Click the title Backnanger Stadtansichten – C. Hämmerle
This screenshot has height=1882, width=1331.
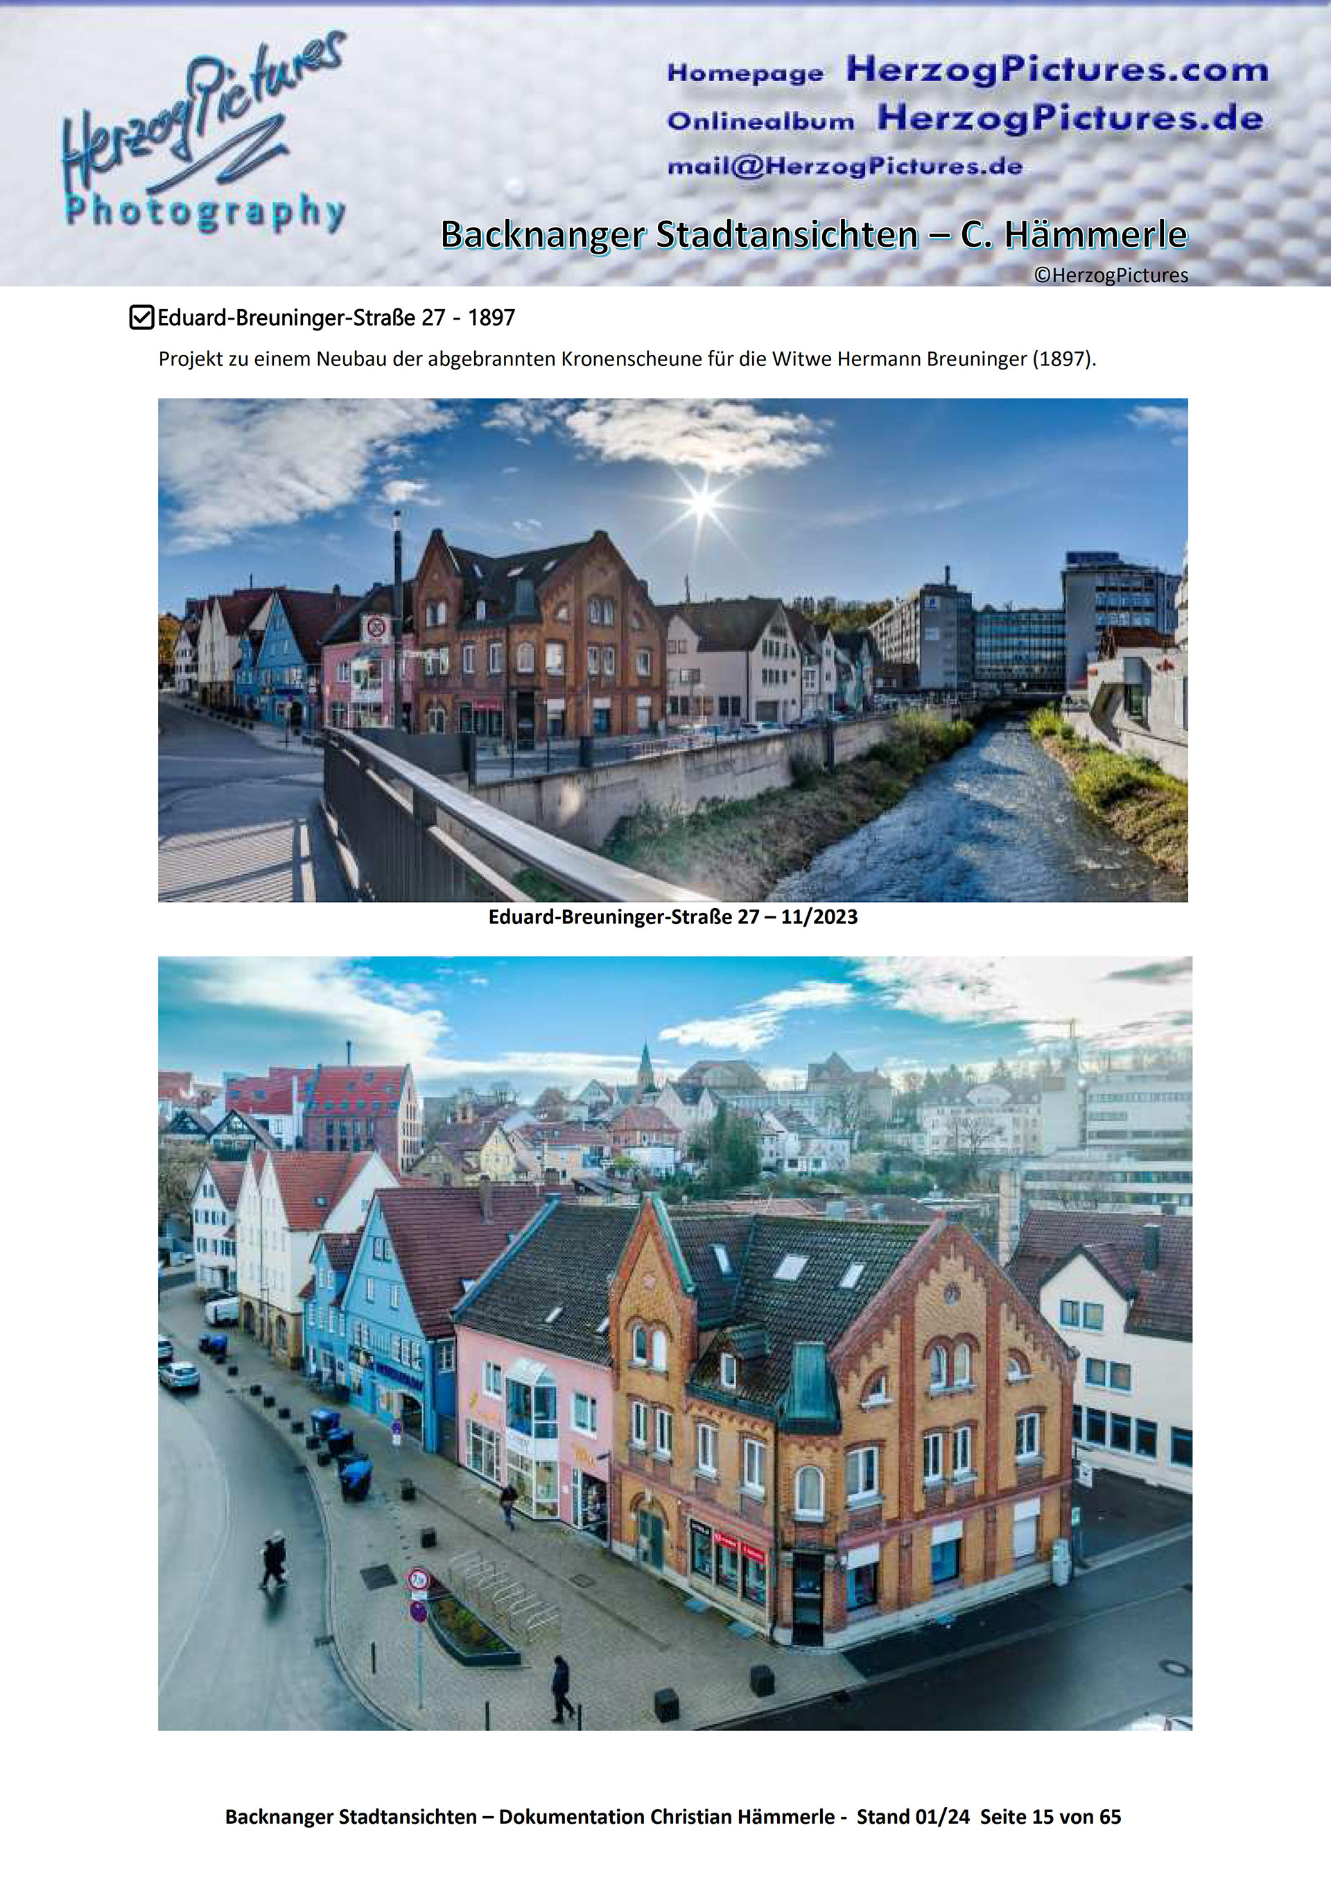click(x=814, y=235)
